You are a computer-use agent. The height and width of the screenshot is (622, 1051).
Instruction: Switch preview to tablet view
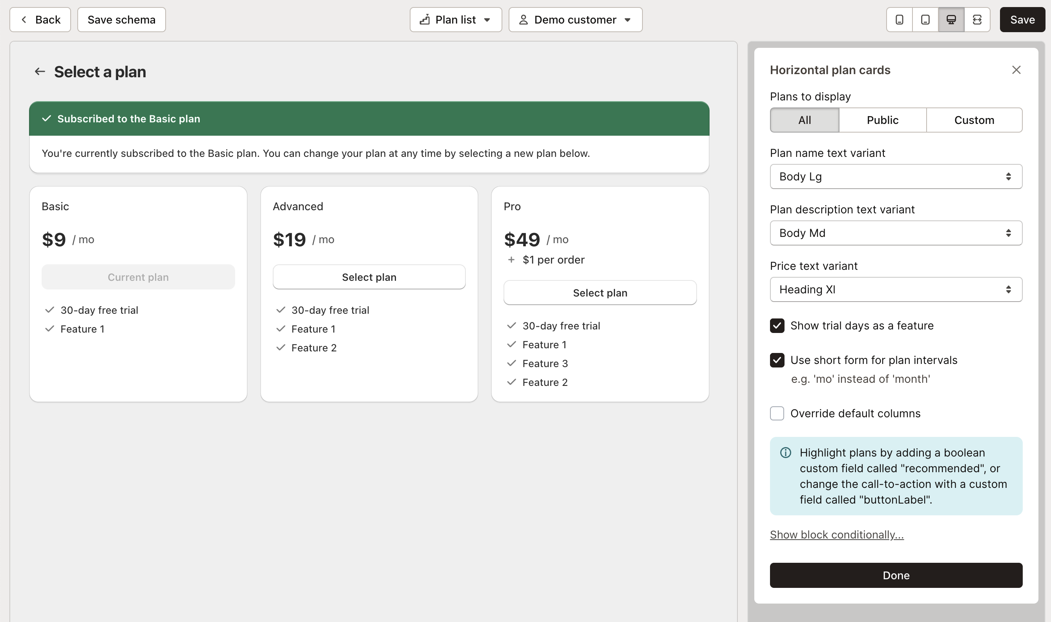925,19
